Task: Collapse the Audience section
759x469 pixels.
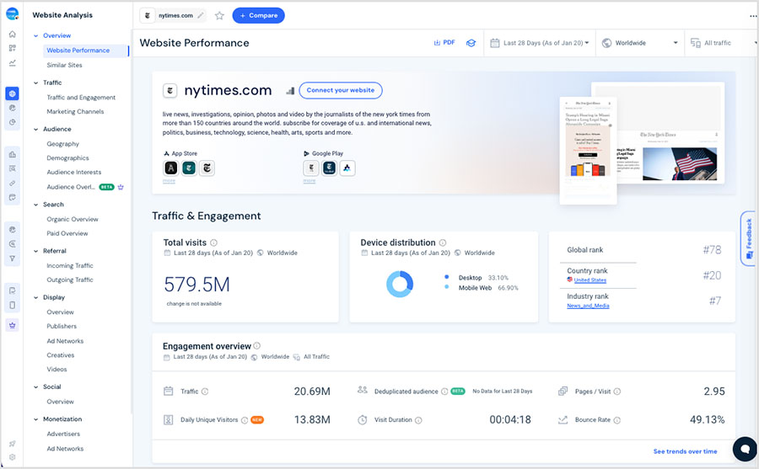Action: point(35,129)
